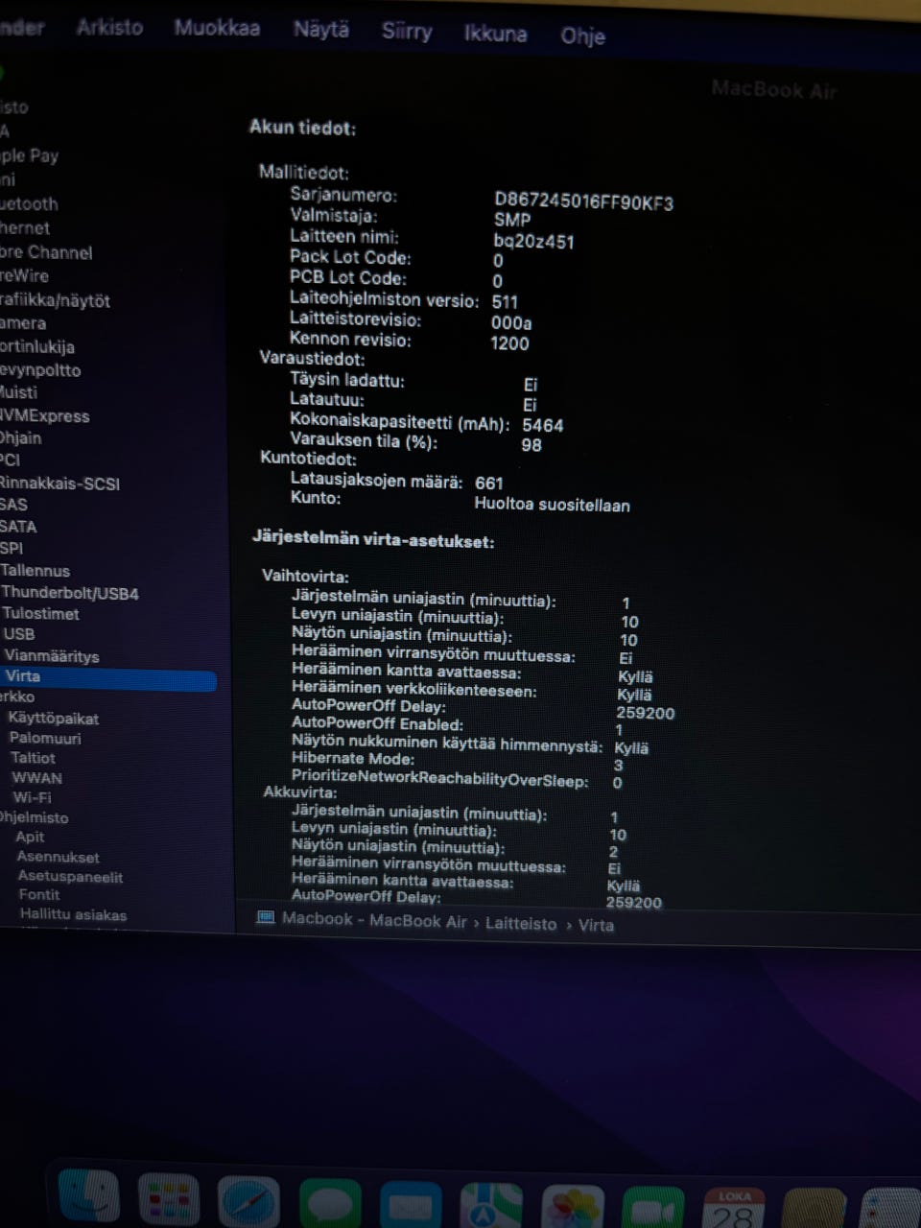The height and width of the screenshot is (1228, 921).
Task: Open the Arkisto menu
Action: [x=109, y=28]
